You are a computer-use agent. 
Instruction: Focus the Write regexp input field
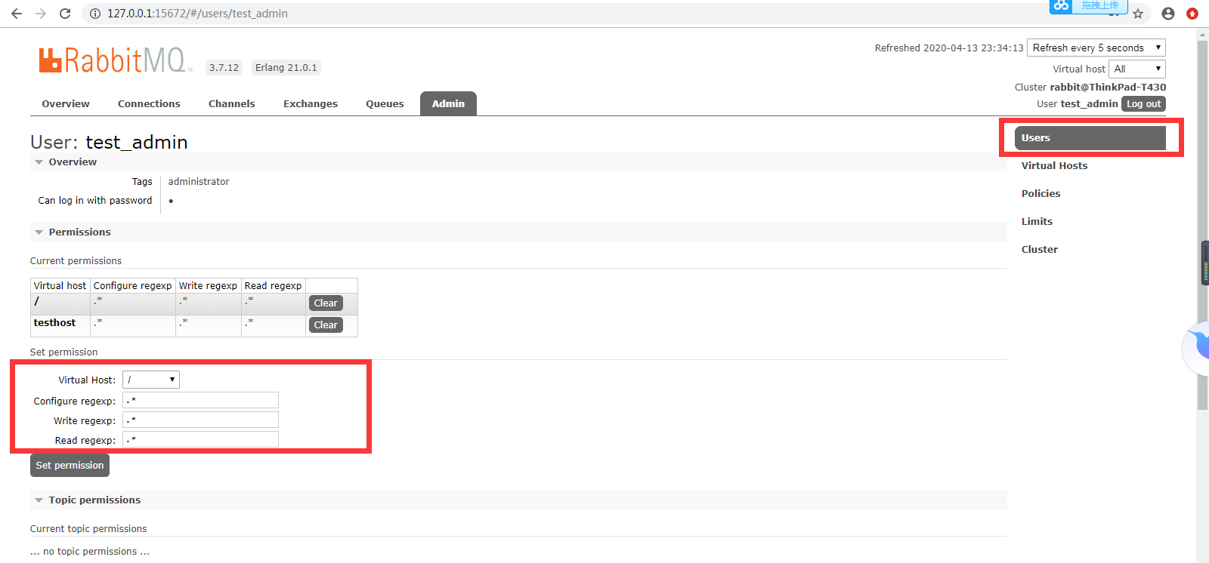point(200,420)
